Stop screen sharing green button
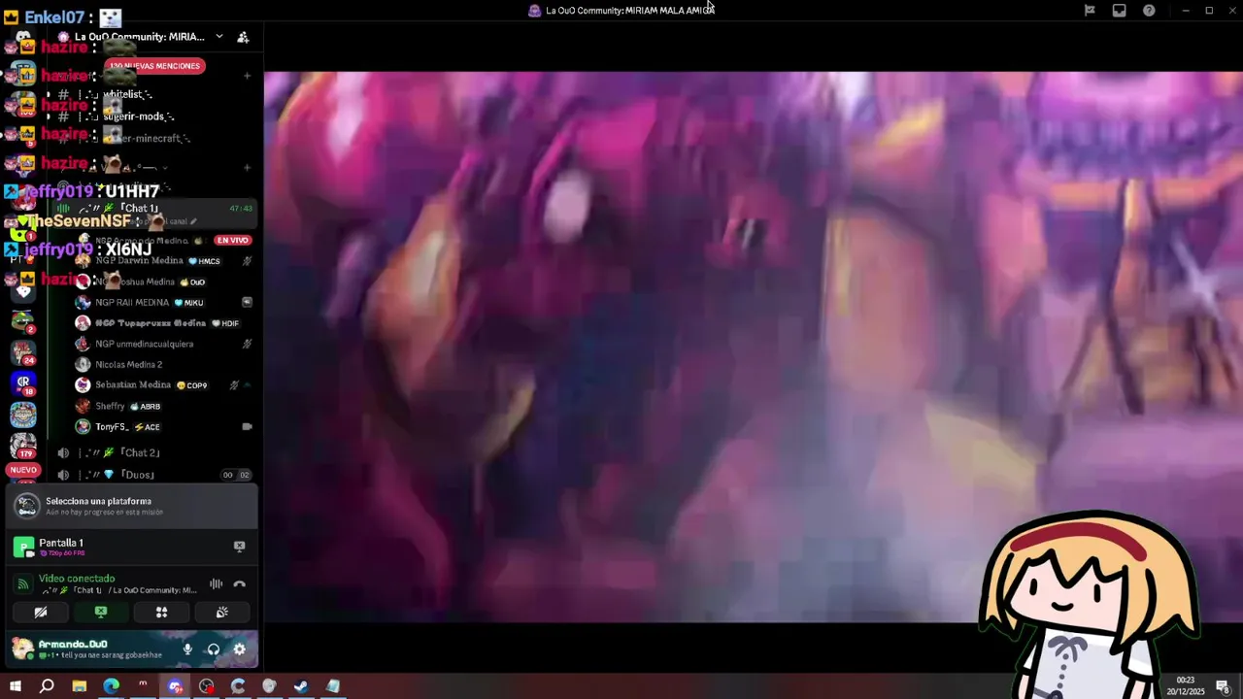This screenshot has height=699, width=1243. (101, 613)
